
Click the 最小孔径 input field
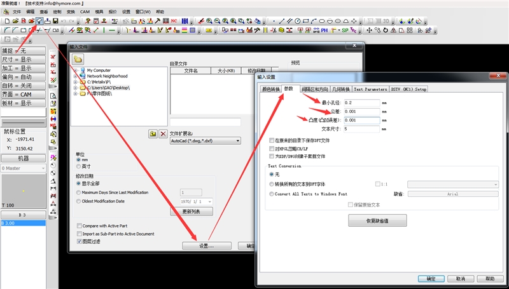(361, 102)
